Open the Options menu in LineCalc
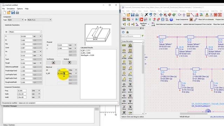Screen dimensions: 224x126 20,9
